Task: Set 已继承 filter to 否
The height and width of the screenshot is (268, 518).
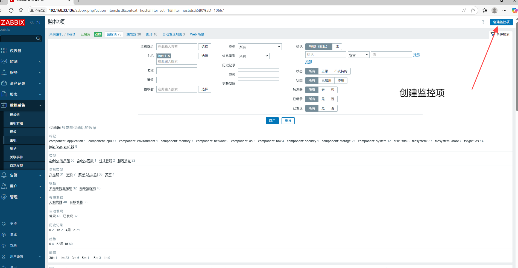Action: 333,99
